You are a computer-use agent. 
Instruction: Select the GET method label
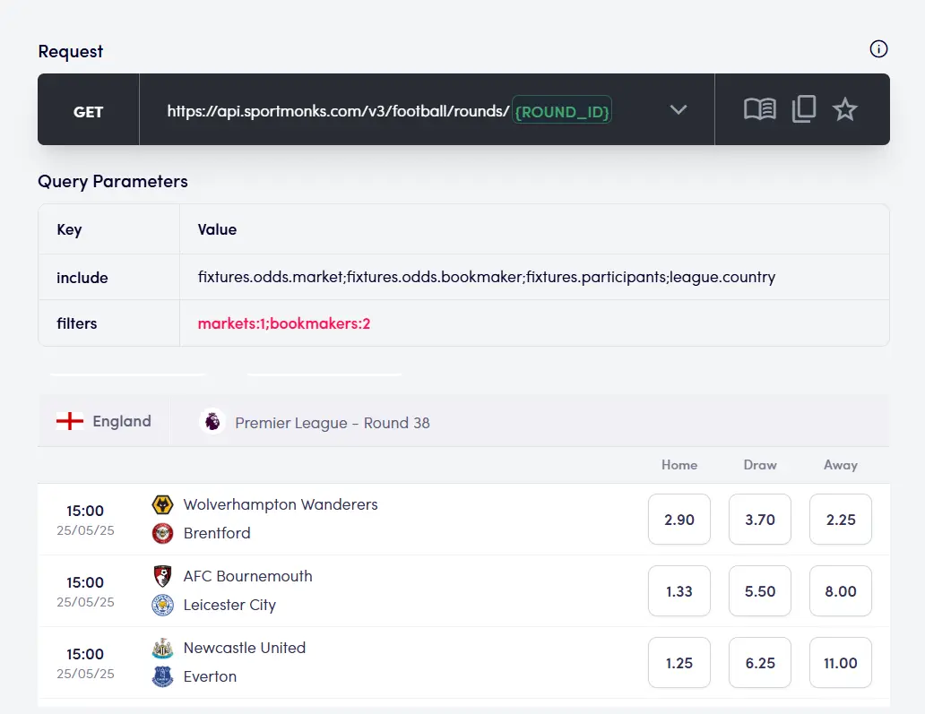pyautogui.click(x=89, y=111)
